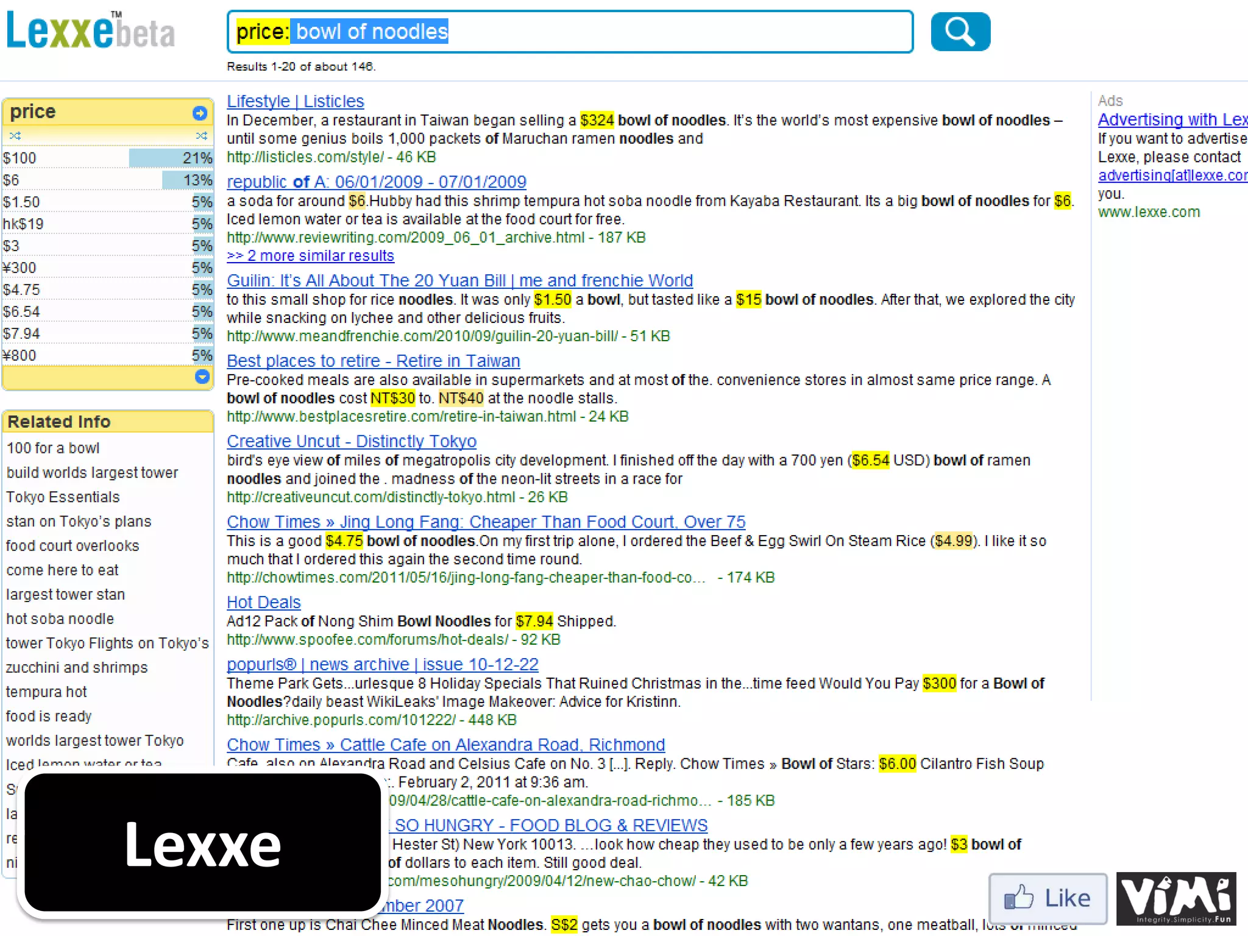
Task: Select the $6.54 price facet row
Action: point(108,311)
